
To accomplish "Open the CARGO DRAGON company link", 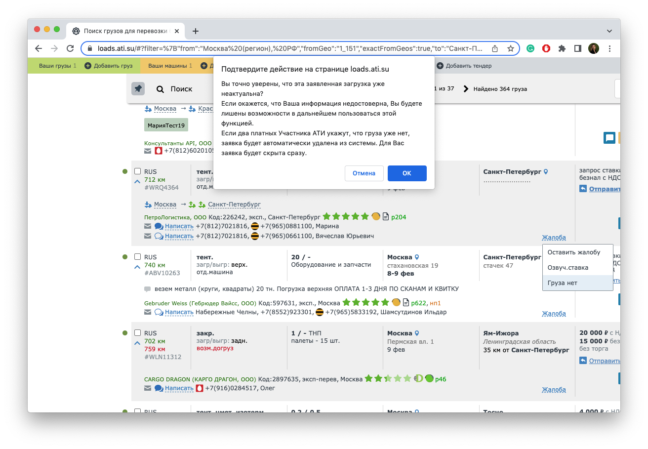I will tap(200, 379).
